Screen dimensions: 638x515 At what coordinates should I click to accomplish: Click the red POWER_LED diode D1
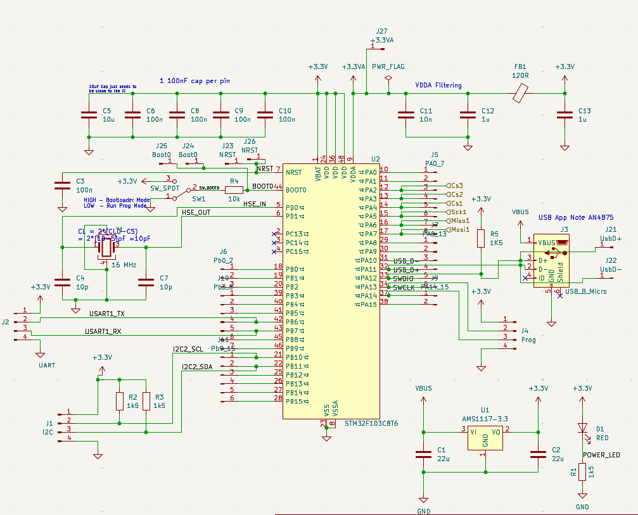pyautogui.click(x=582, y=429)
